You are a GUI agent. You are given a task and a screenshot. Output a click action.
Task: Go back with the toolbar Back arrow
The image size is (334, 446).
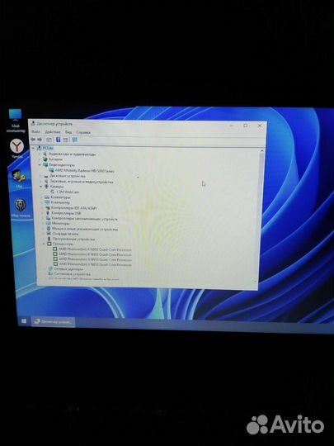[x=33, y=140]
